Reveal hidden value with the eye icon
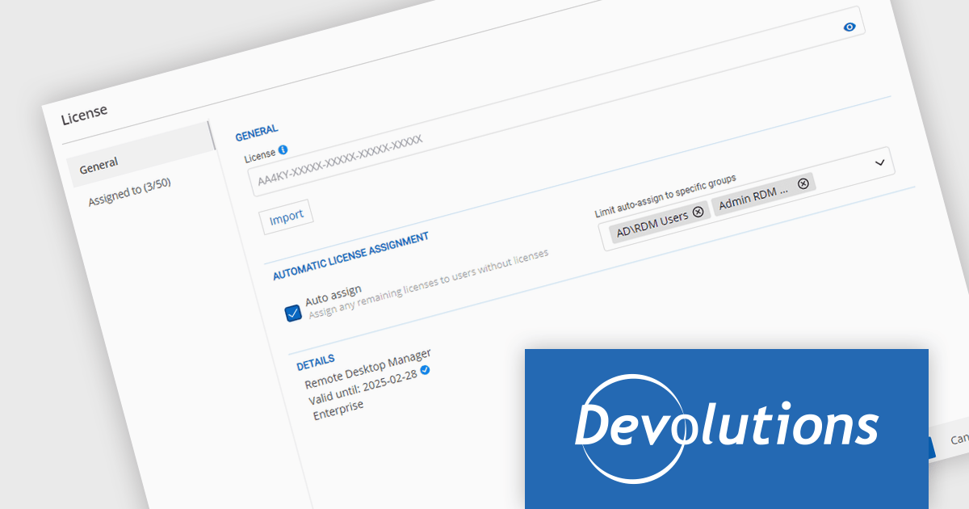The width and height of the screenshot is (969, 509). 849,27
